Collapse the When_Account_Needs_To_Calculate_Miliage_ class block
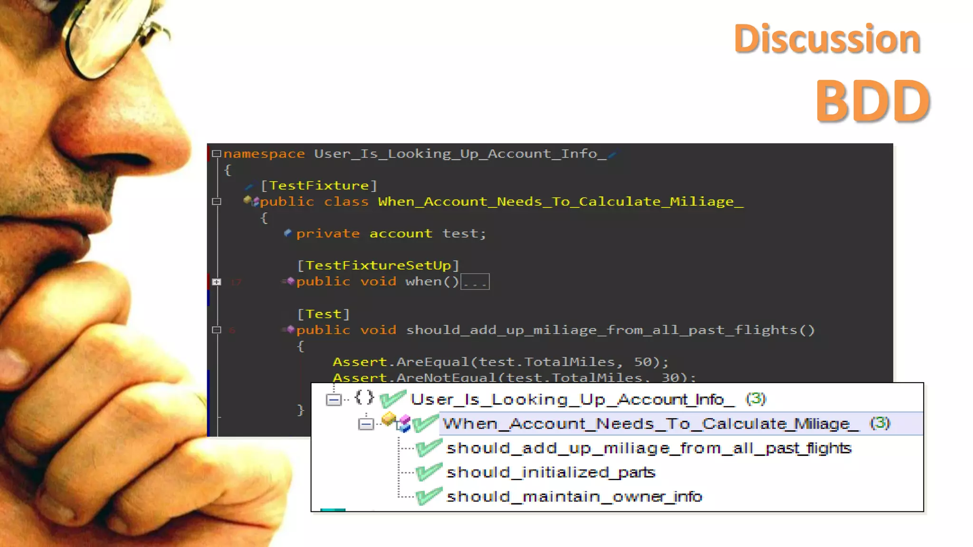 pyautogui.click(x=217, y=201)
